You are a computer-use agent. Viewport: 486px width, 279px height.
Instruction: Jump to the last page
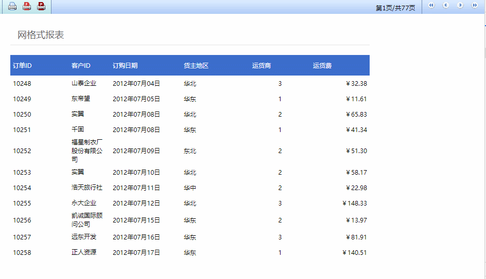(475, 6)
